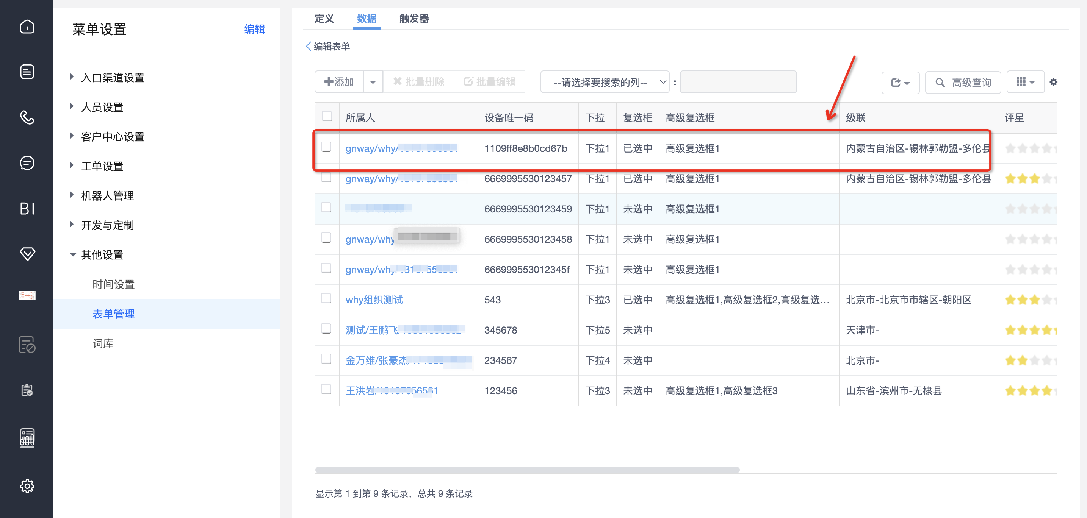Open the why组织测试 owner link
This screenshot has height=518, width=1087.
(x=374, y=300)
